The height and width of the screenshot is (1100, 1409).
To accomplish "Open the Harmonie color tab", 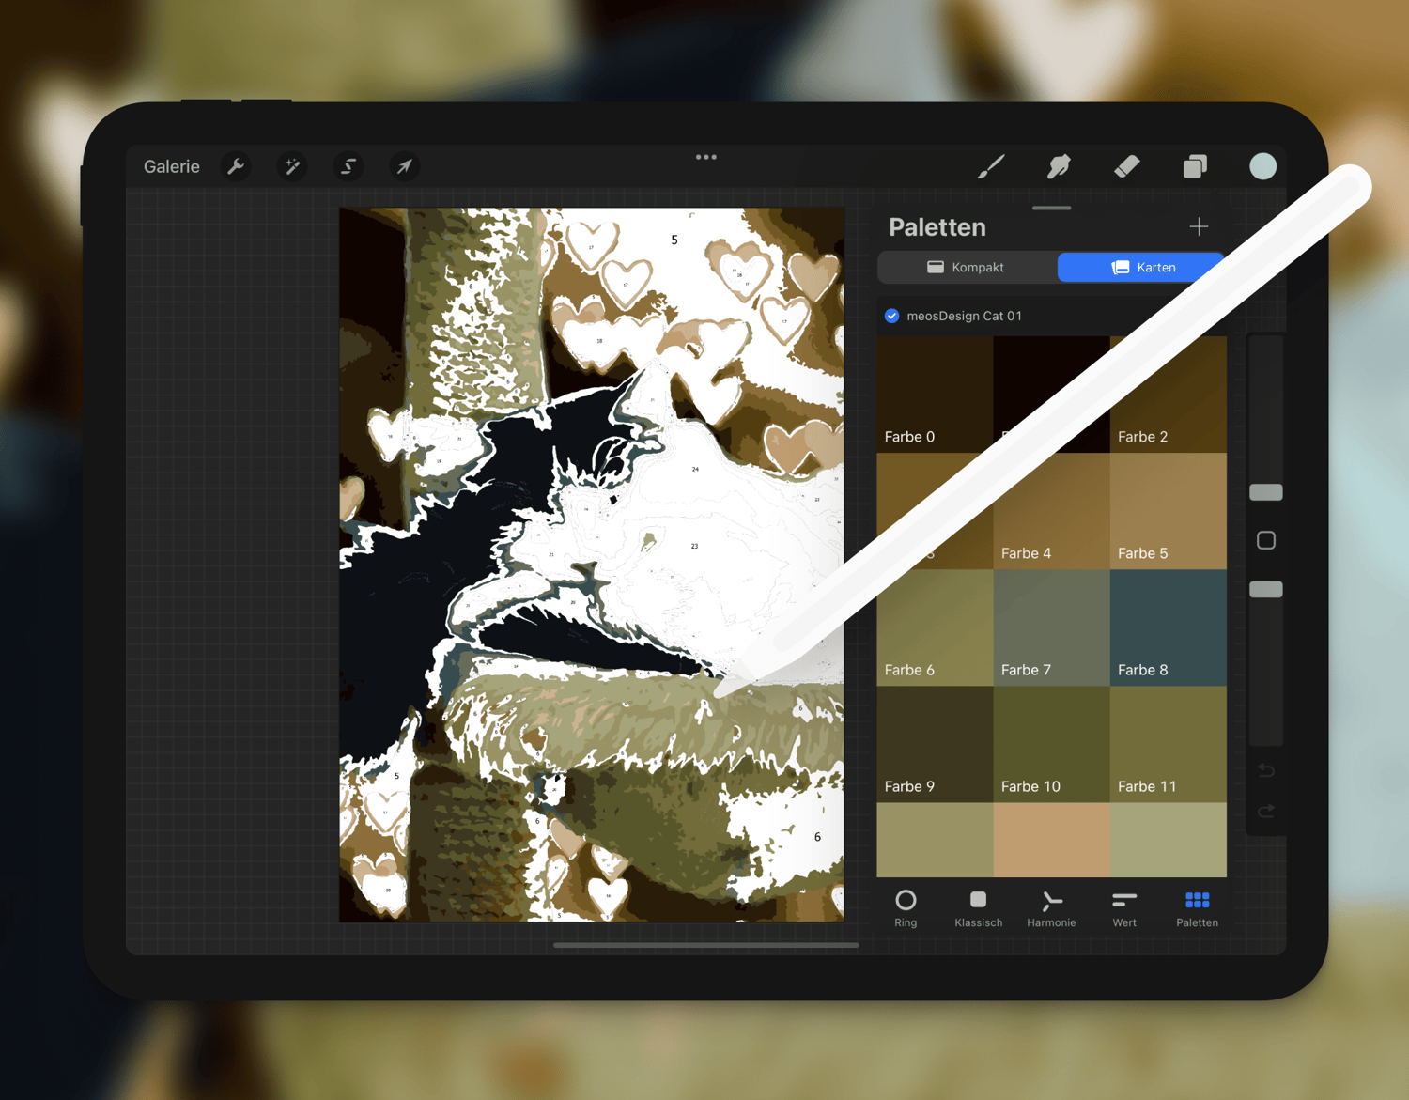I will [1051, 908].
